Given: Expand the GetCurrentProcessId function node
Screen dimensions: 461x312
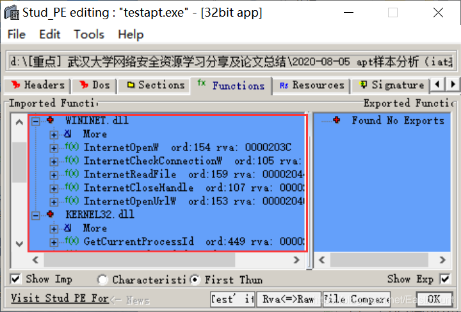Looking at the screenshot, I should pyautogui.click(x=54, y=242).
